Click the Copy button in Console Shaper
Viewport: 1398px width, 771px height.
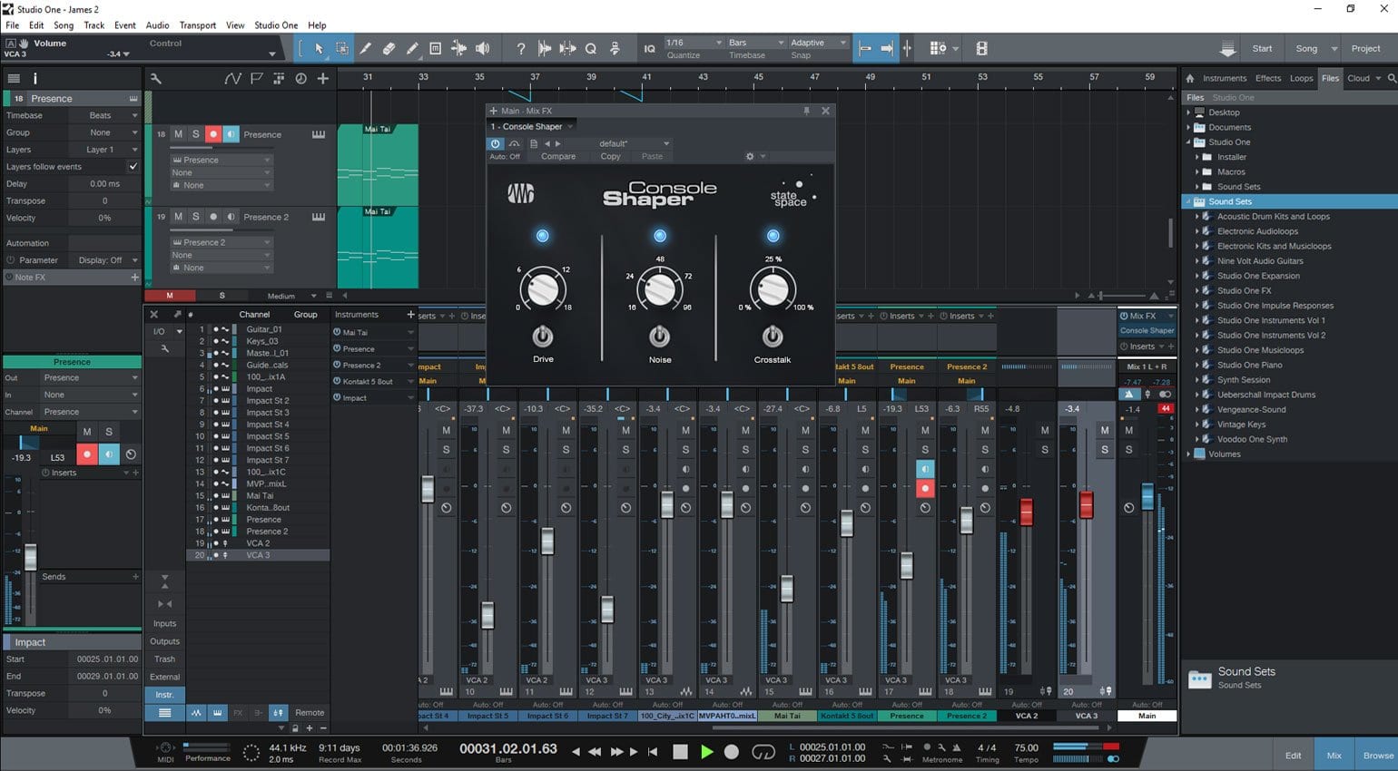[610, 156]
